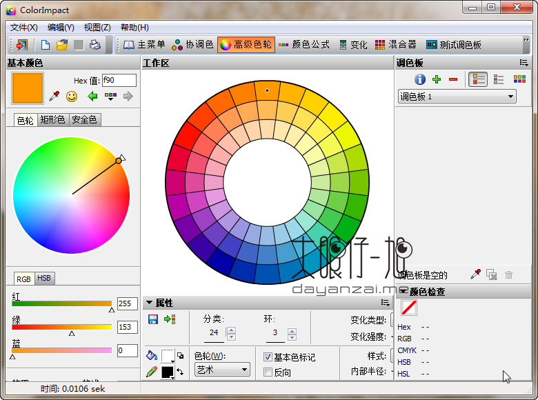Open color history squares dropdown icon
The image size is (538, 400).
(x=110, y=97)
